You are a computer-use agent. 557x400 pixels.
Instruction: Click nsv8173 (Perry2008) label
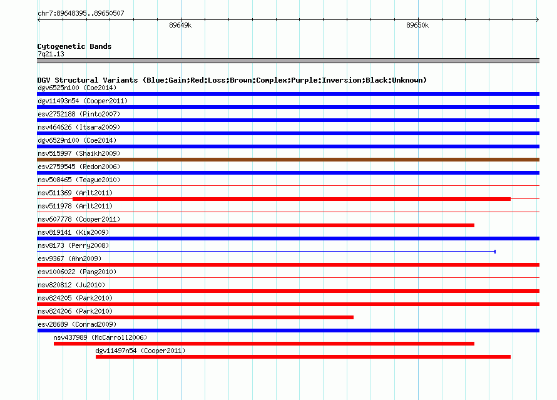coord(73,245)
